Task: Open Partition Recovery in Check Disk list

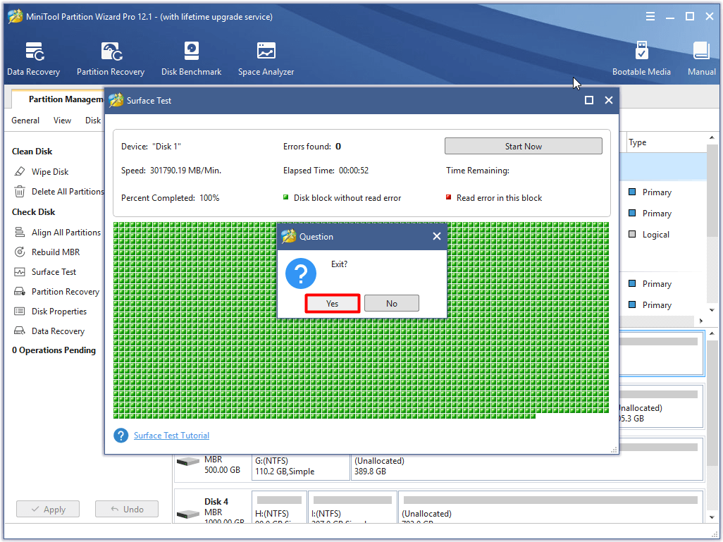Action: coord(56,292)
